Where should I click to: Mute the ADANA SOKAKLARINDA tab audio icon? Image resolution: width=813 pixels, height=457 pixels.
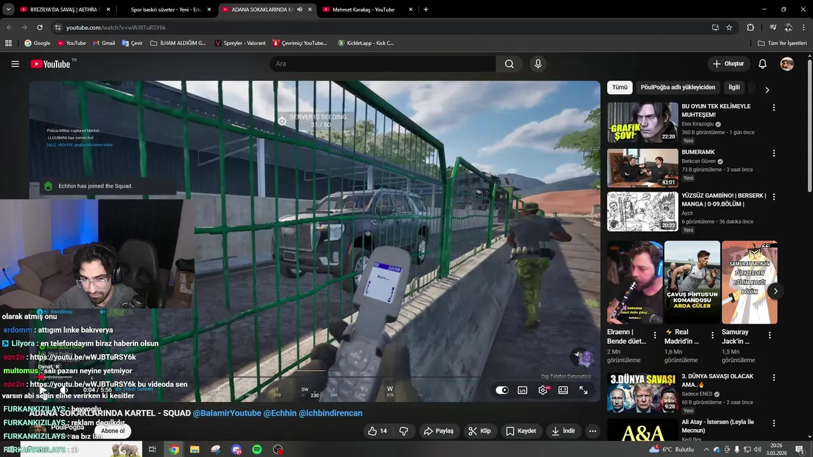point(300,10)
